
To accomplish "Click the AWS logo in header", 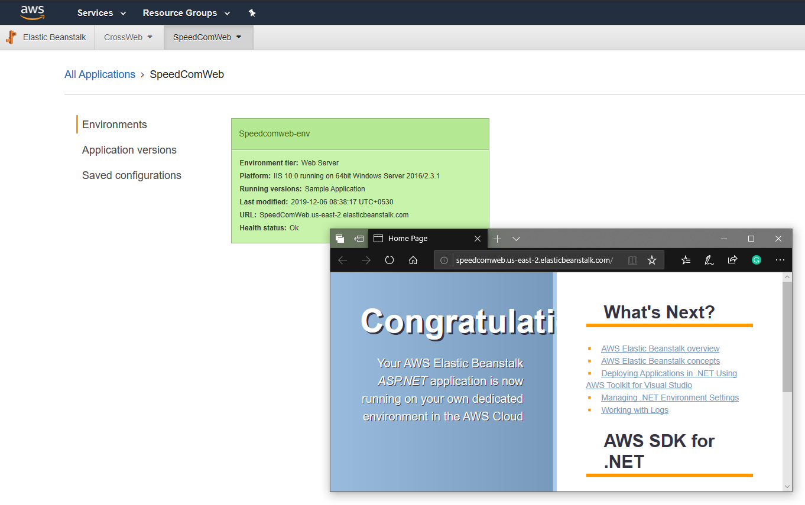I will click(x=32, y=12).
